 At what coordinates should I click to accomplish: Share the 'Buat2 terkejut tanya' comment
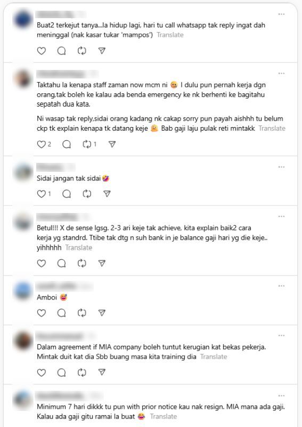(102, 51)
